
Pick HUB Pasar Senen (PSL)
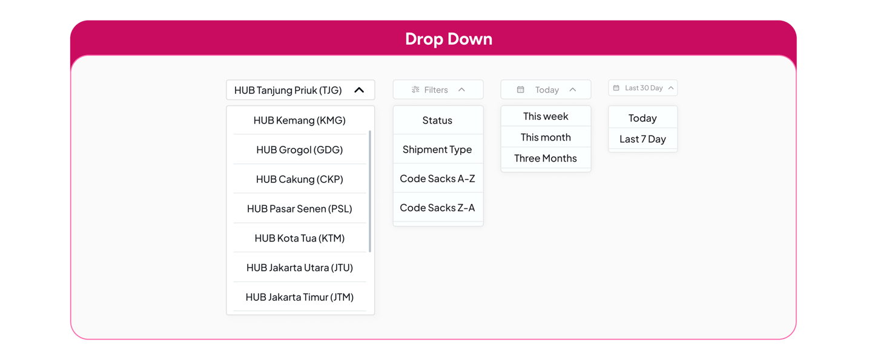point(300,208)
